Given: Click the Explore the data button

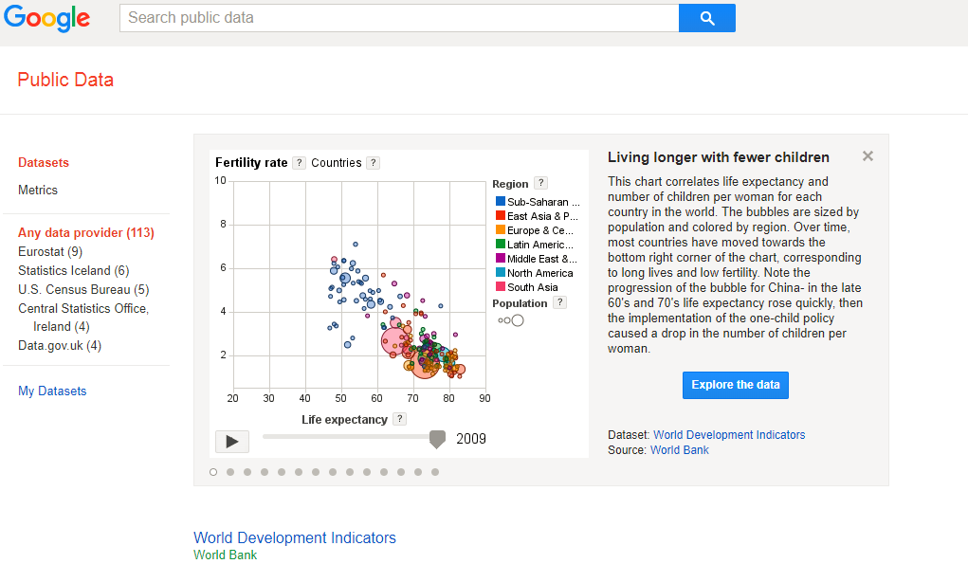Looking at the screenshot, I should coord(736,385).
